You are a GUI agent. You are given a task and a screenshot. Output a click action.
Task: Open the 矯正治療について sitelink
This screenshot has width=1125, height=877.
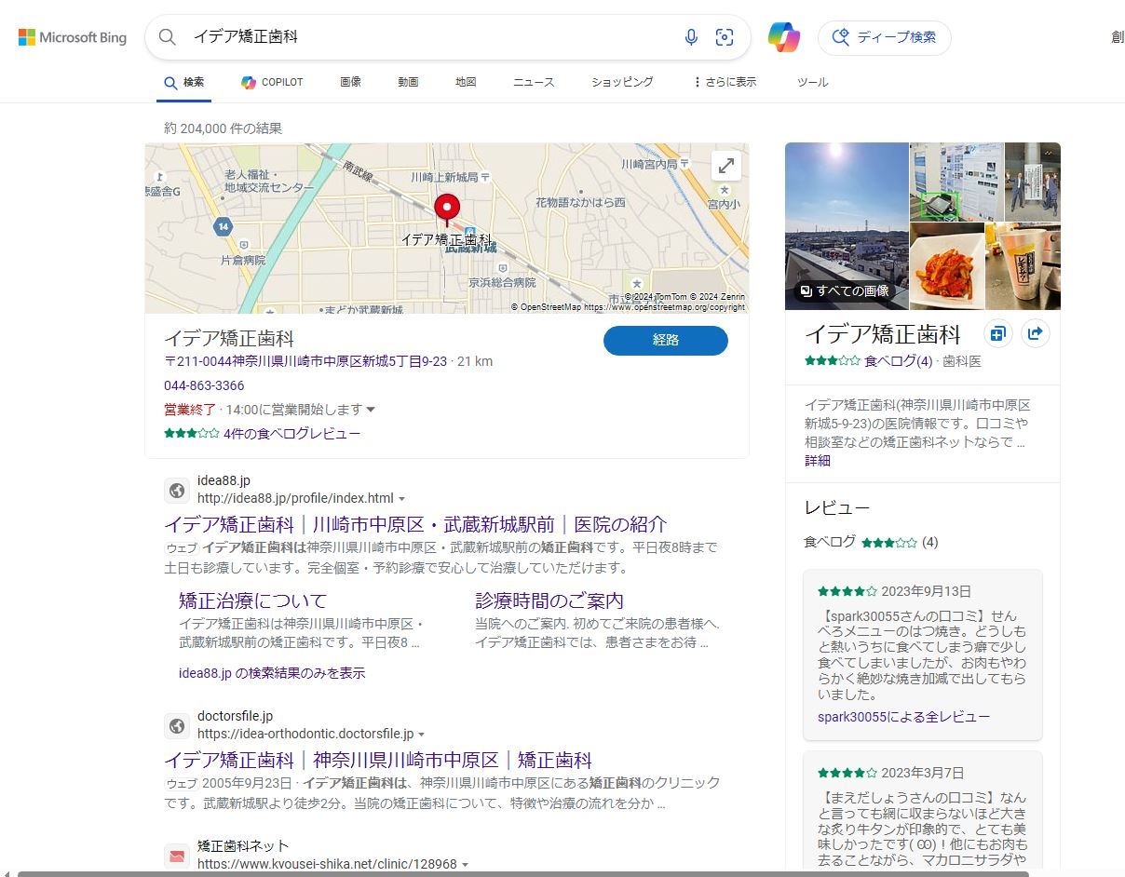tap(252, 600)
